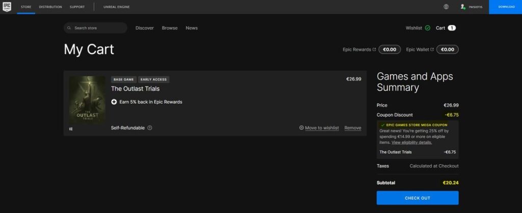The image size is (522, 213).
Task: Open View eligibility details link
Action: point(411,142)
